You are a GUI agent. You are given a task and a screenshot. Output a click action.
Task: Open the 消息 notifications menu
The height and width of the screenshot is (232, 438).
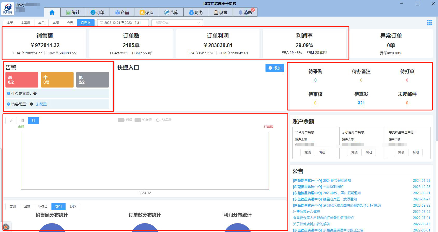[245, 12]
